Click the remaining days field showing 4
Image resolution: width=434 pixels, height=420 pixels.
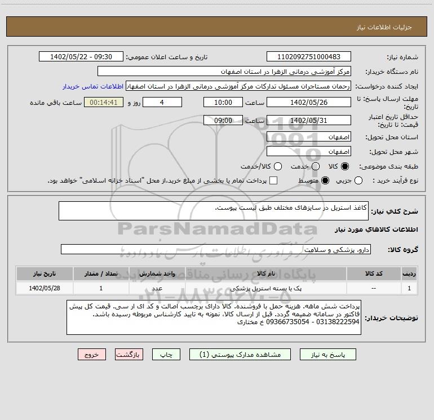(162, 102)
